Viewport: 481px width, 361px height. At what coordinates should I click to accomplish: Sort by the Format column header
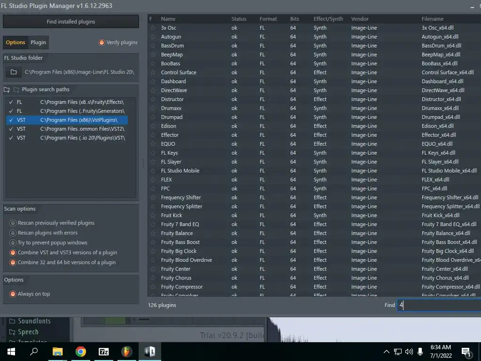coord(268,19)
